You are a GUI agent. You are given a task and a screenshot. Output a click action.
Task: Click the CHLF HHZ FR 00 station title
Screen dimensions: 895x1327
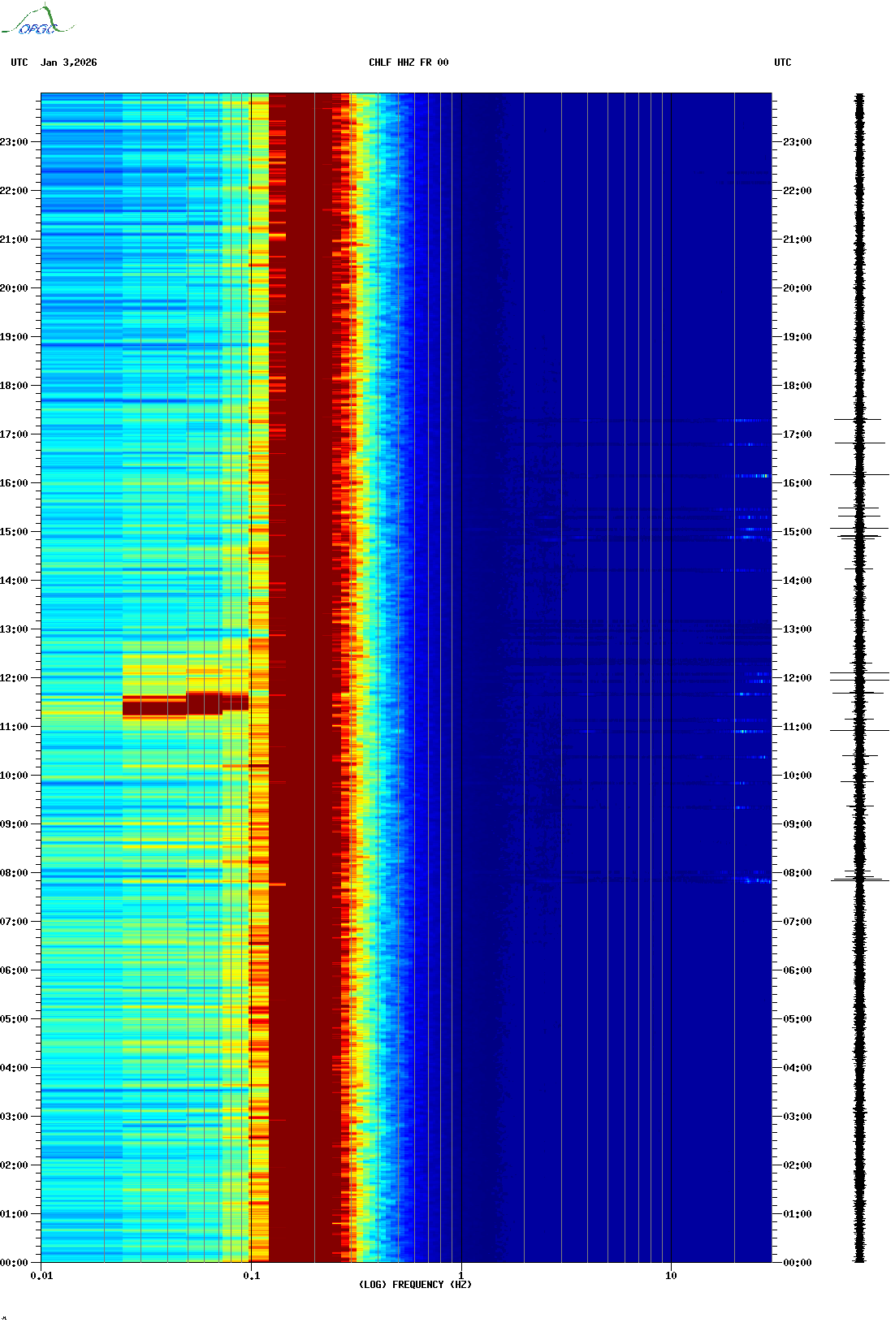click(409, 63)
